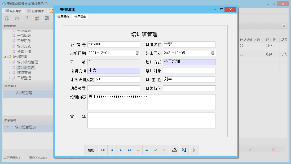
Task: Select 师资管理 in the sidebar tree
Action: click(x=23, y=72)
